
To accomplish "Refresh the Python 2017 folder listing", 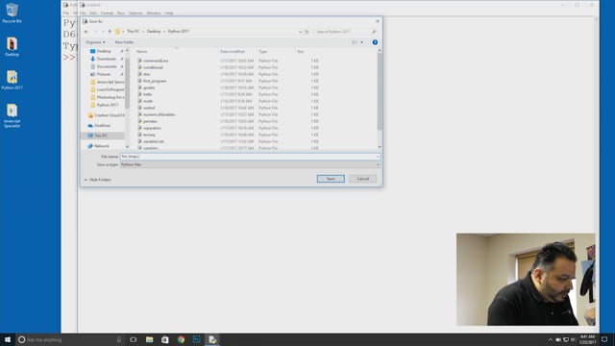I will click(307, 32).
